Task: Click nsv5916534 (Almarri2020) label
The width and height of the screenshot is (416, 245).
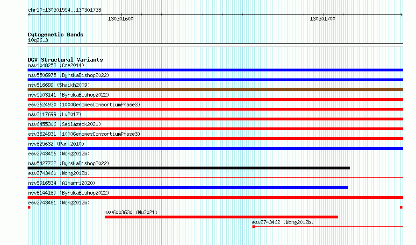Action: click(62, 183)
